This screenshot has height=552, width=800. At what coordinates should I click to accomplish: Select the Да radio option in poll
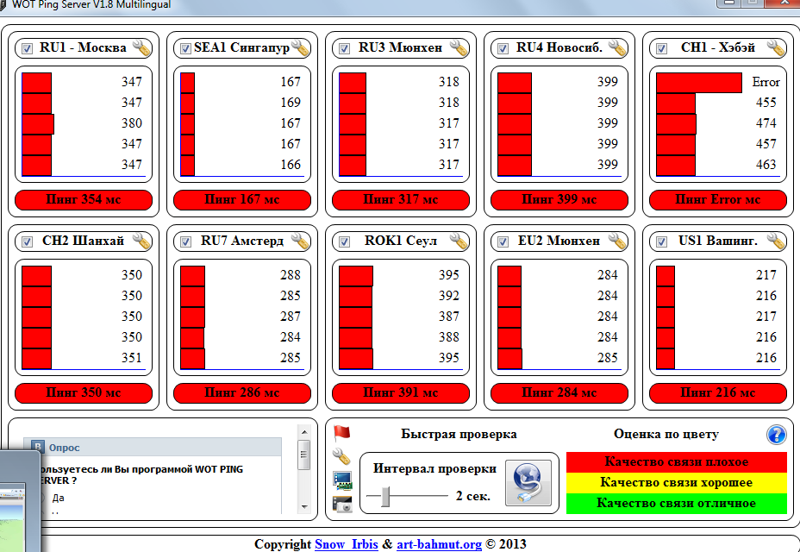(x=42, y=498)
